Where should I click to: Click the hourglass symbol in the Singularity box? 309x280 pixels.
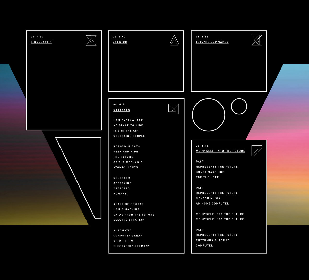click(91, 40)
